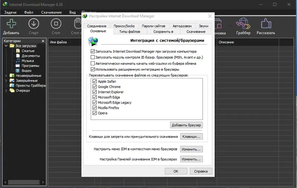Select the Все загрузки label

[26, 46]
